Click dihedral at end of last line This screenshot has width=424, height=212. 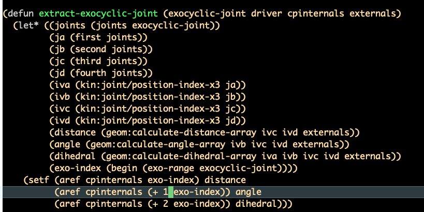[x=256, y=204]
